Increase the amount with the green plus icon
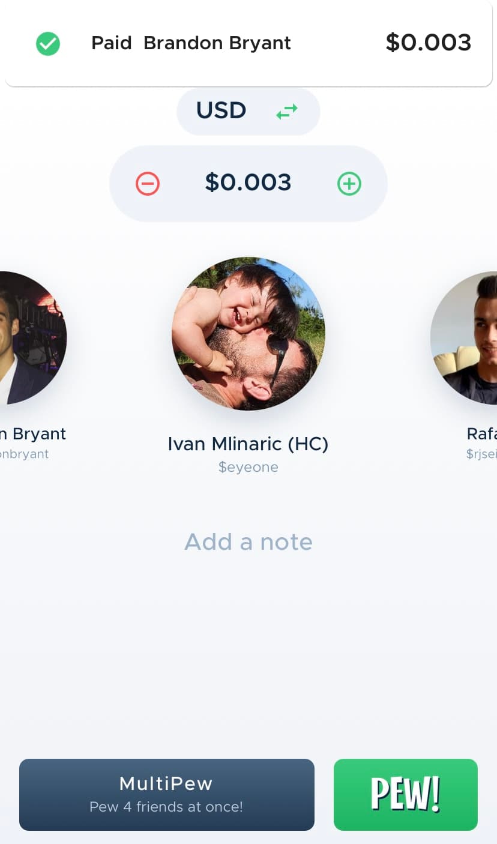 349,183
